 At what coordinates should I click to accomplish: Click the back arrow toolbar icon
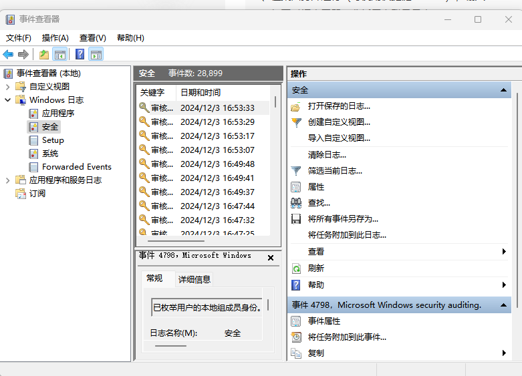point(8,55)
